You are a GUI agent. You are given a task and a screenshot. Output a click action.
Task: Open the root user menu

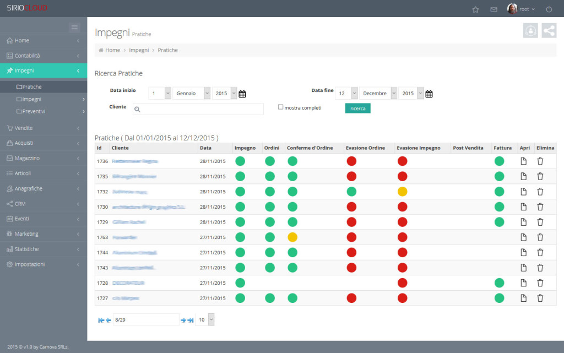521,9
